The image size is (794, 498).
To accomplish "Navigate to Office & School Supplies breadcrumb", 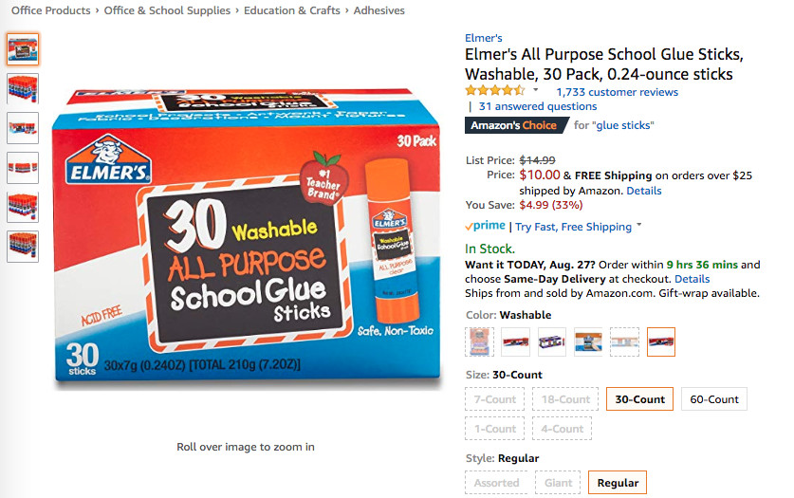I will point(167,10).
